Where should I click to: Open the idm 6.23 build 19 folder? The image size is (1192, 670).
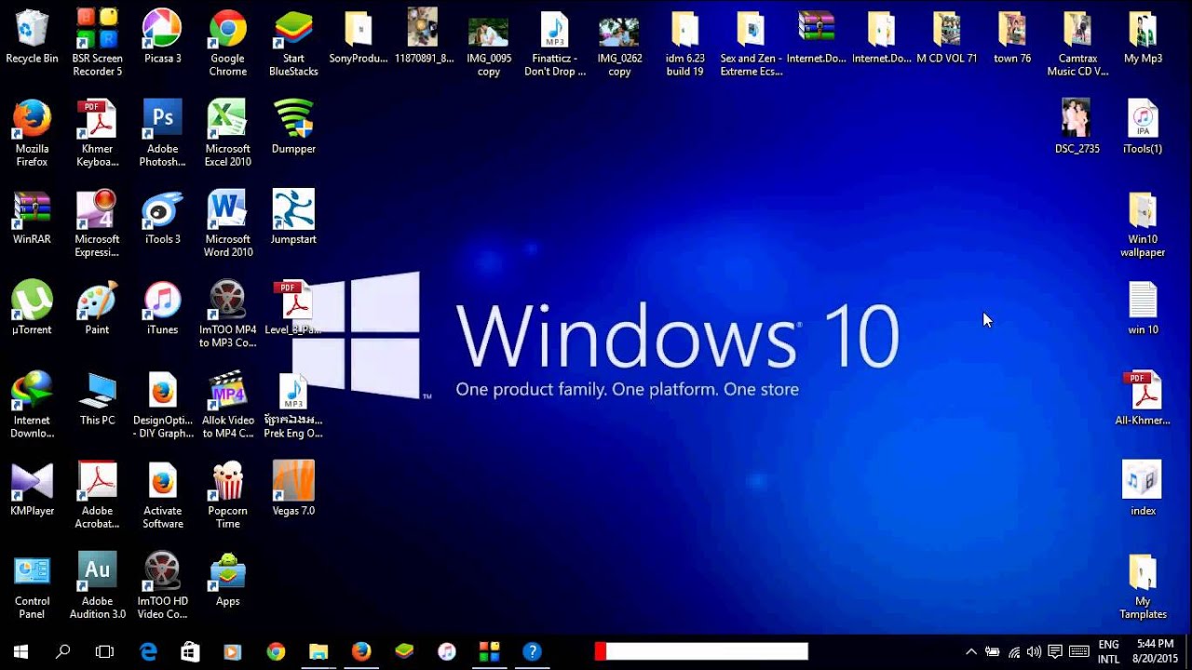click(x=684, y=42)
